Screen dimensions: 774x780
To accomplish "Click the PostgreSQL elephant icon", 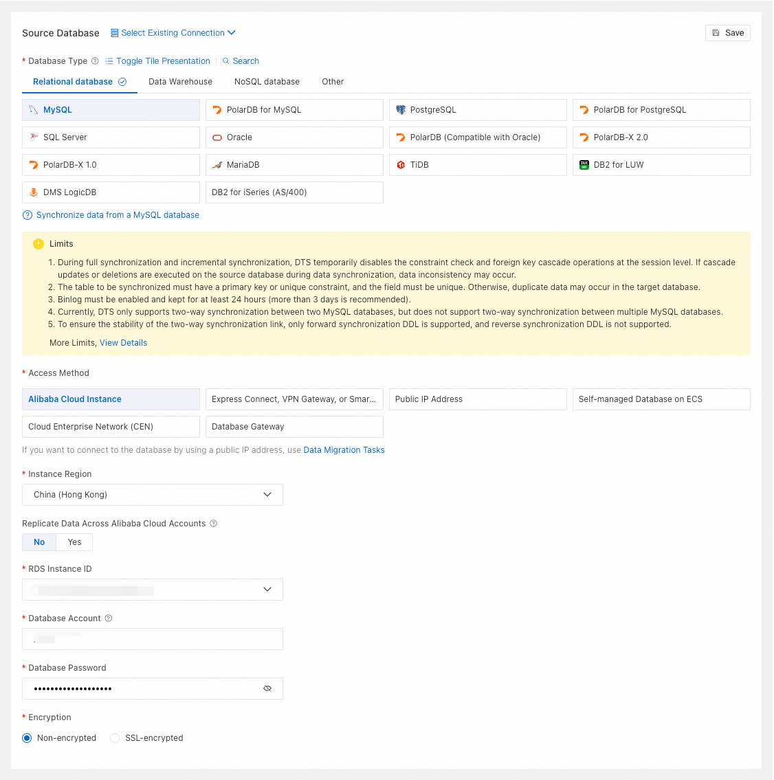I will (x=401, y=110).
